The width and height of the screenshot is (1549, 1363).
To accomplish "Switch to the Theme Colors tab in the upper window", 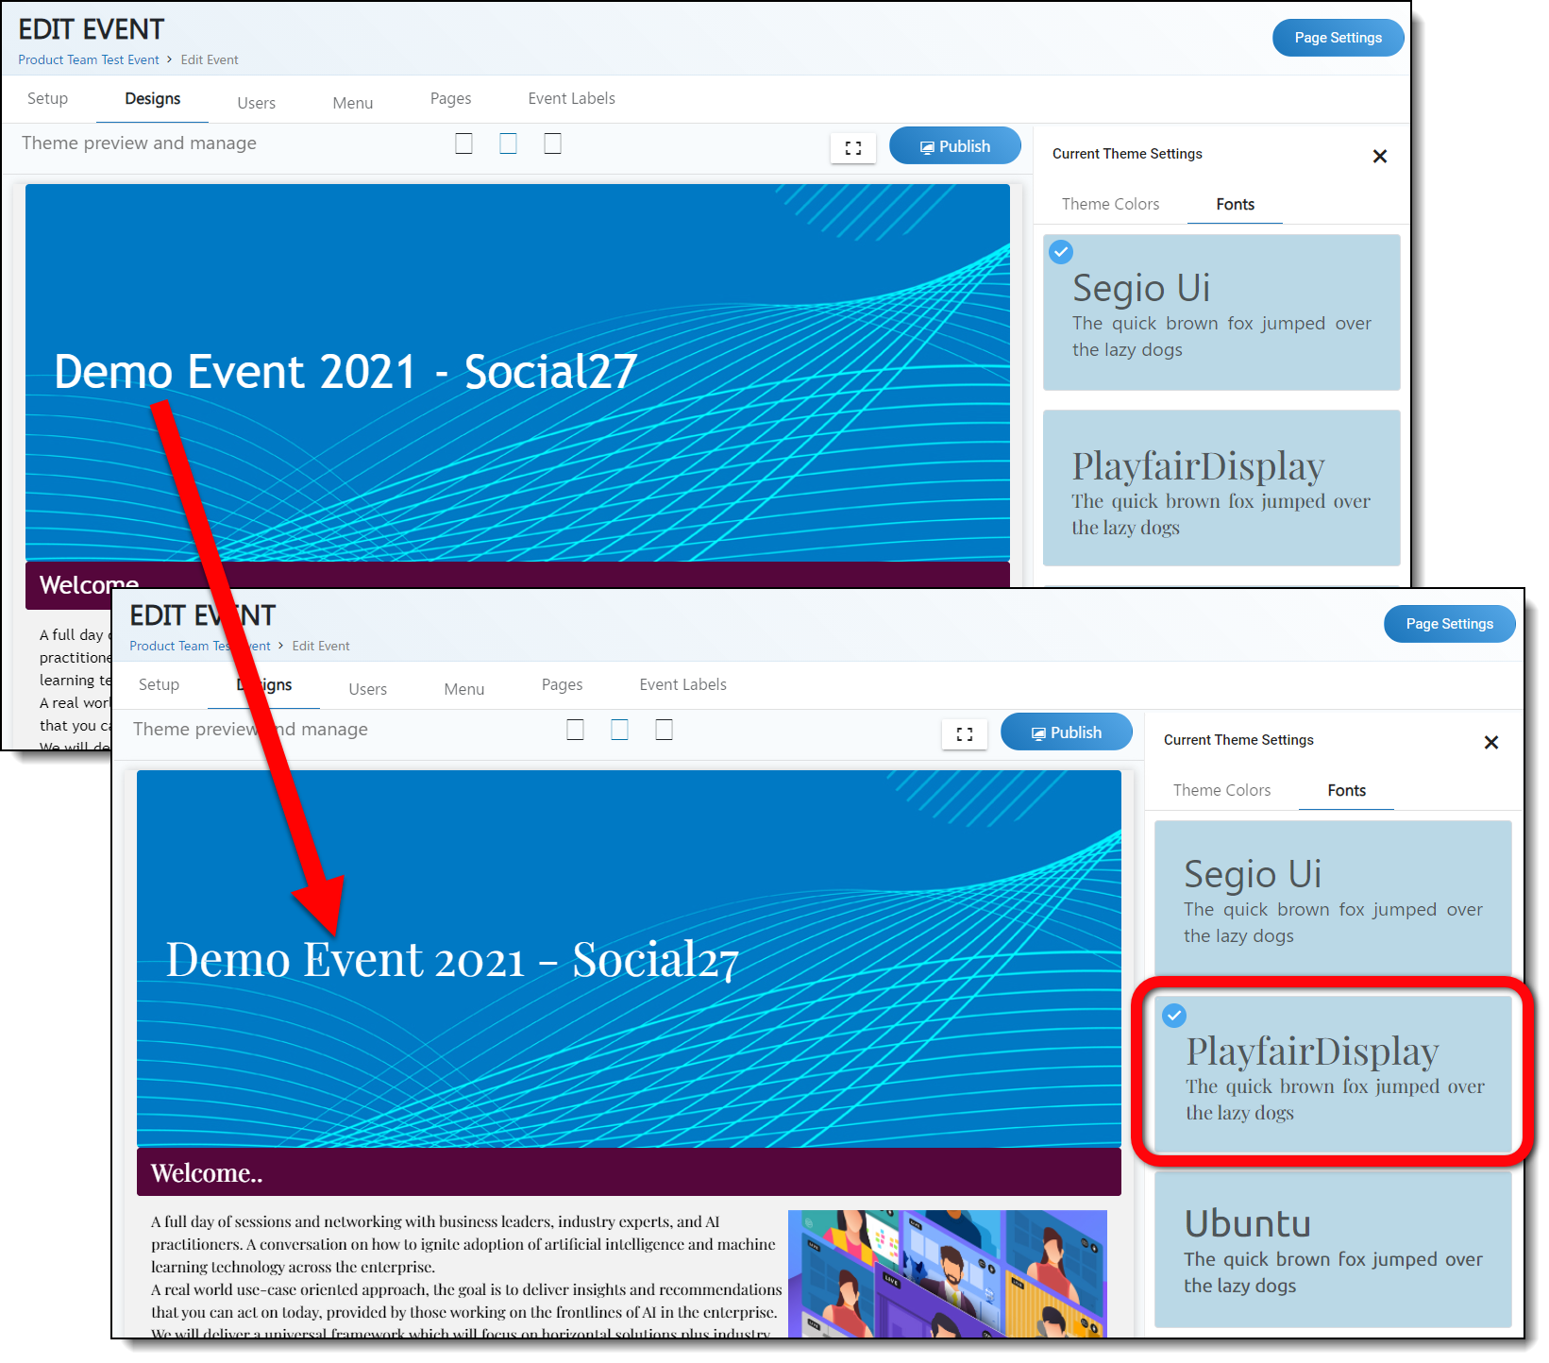I will pyautogui.click(x=1110, y=205).
